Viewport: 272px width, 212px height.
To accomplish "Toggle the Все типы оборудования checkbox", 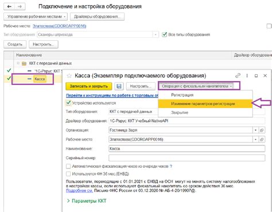I will point(164,34).
